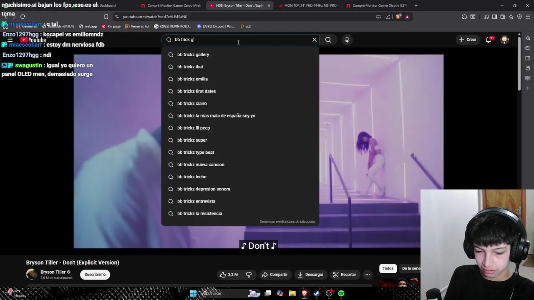Click the Brave Shields lion icon
This screenshot has height=300, width=534.
pos(398,17)
